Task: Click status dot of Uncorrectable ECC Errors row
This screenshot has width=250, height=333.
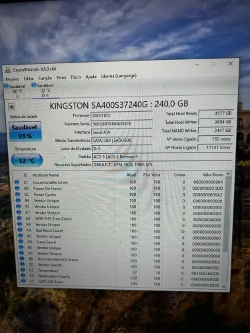Action: pos(22,258)
